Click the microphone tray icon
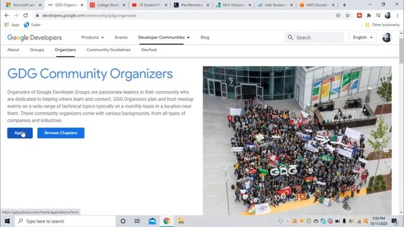 pos(344,221)
